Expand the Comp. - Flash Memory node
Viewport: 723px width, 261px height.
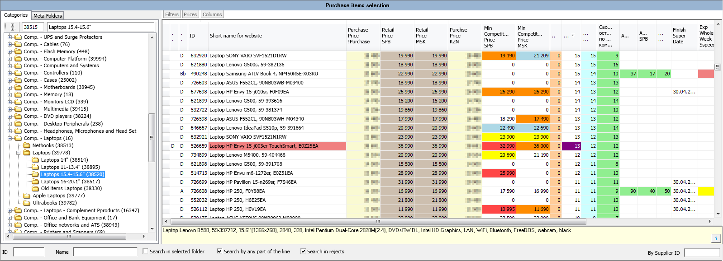coord(10,51)
